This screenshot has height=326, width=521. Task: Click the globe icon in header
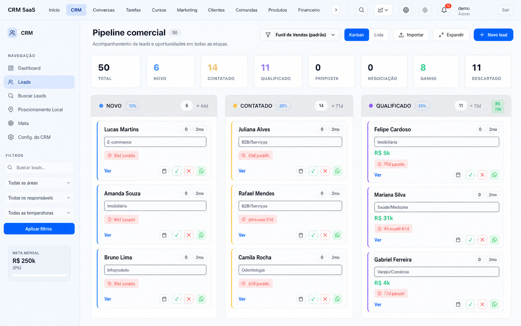click(x=406, y=10)
